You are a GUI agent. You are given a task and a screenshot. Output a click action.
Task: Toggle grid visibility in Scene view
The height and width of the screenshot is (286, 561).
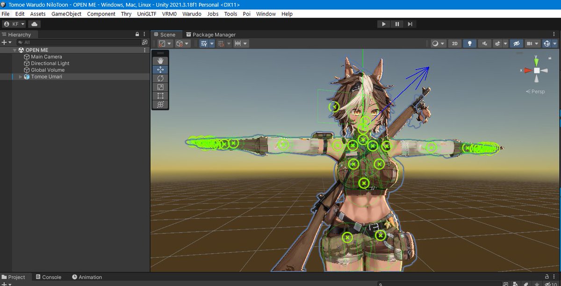(x=204, y=43)
